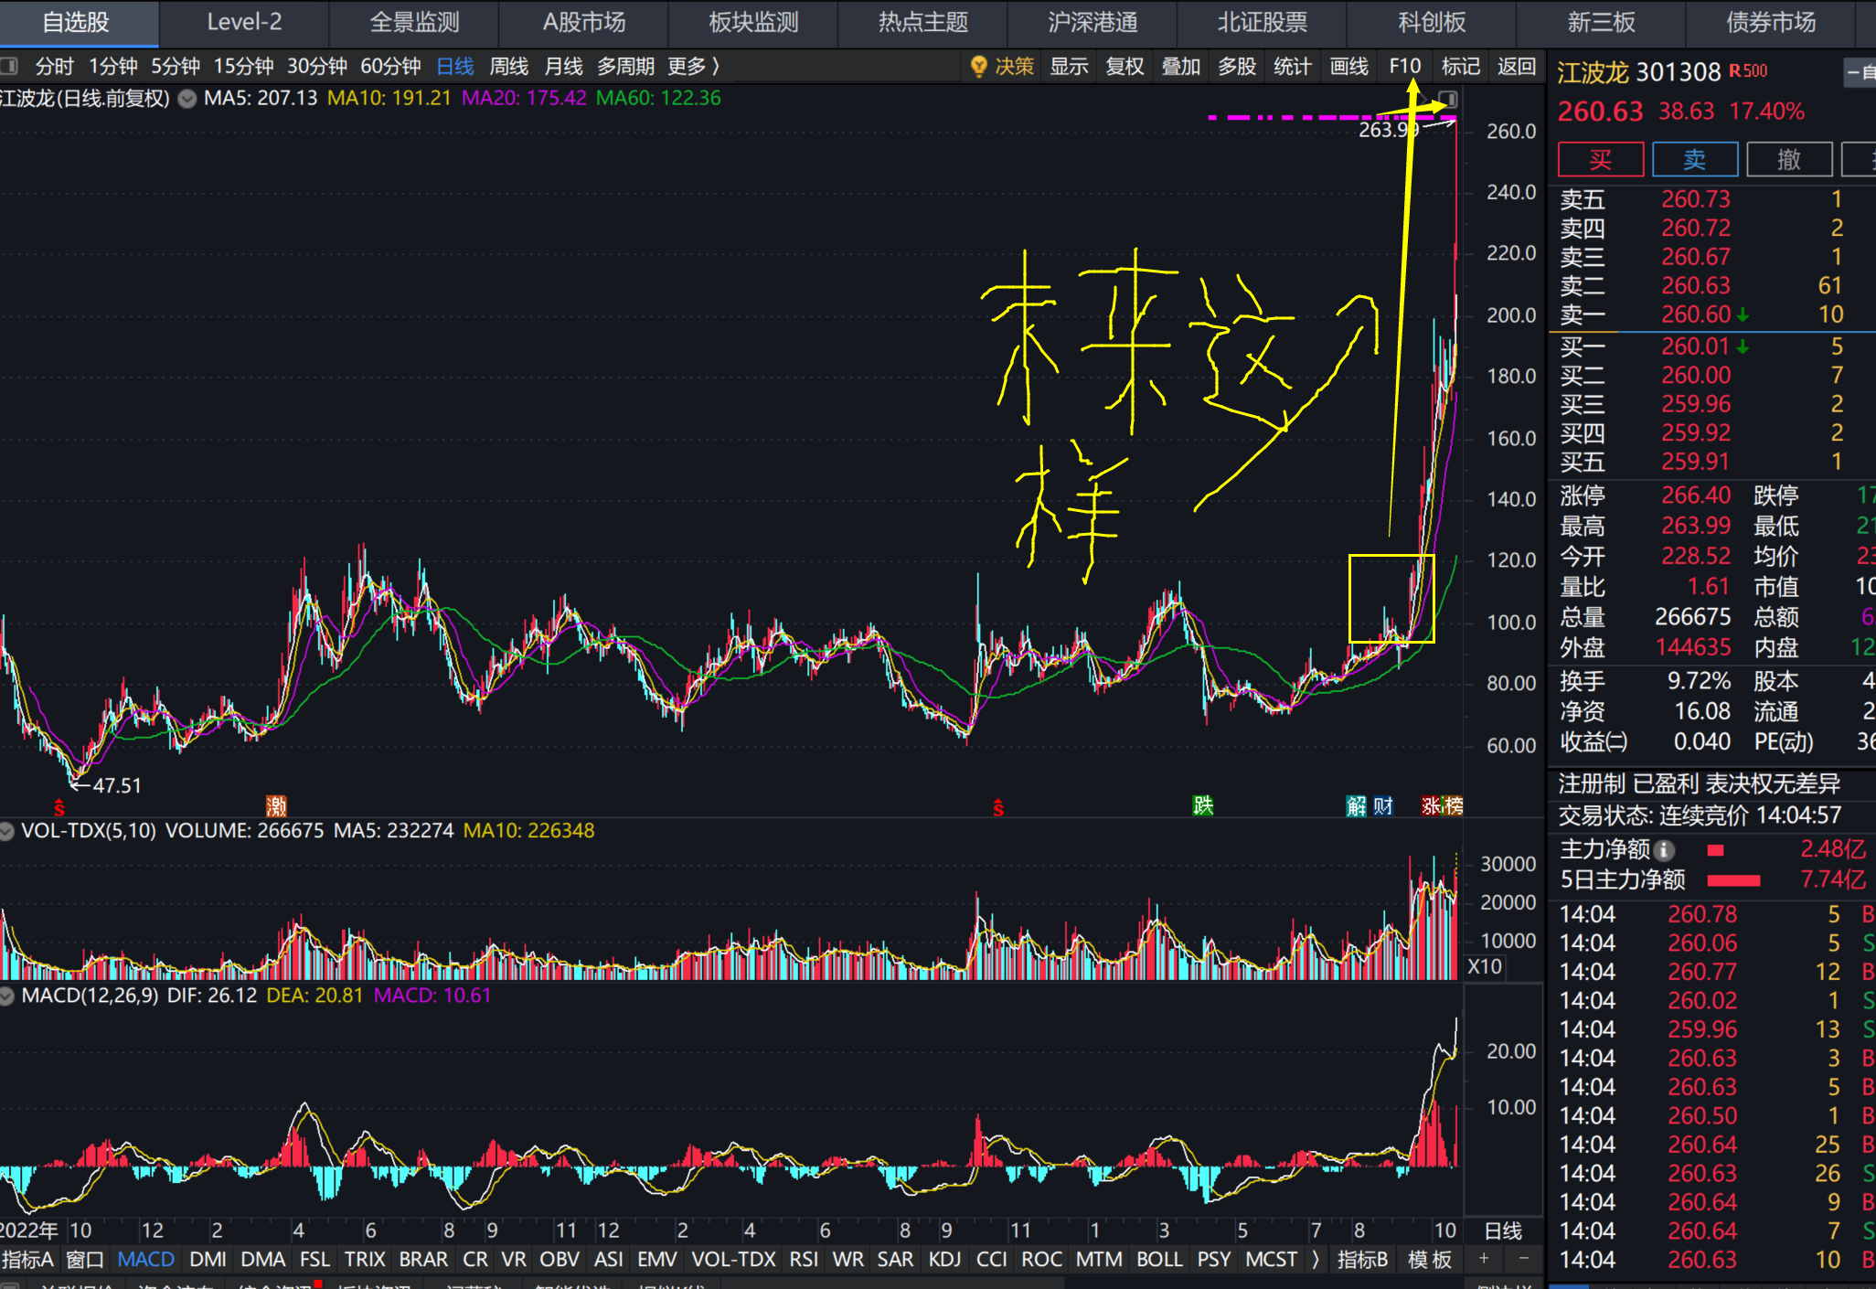Select the KDJ indicator in bottom bar
This screenshot has height=1289, width=1876.
[944, 1259]
